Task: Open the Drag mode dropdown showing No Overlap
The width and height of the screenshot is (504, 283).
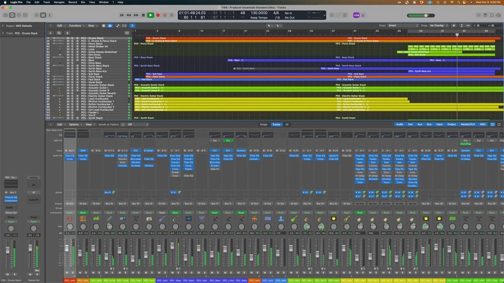Action: point(437,25)
